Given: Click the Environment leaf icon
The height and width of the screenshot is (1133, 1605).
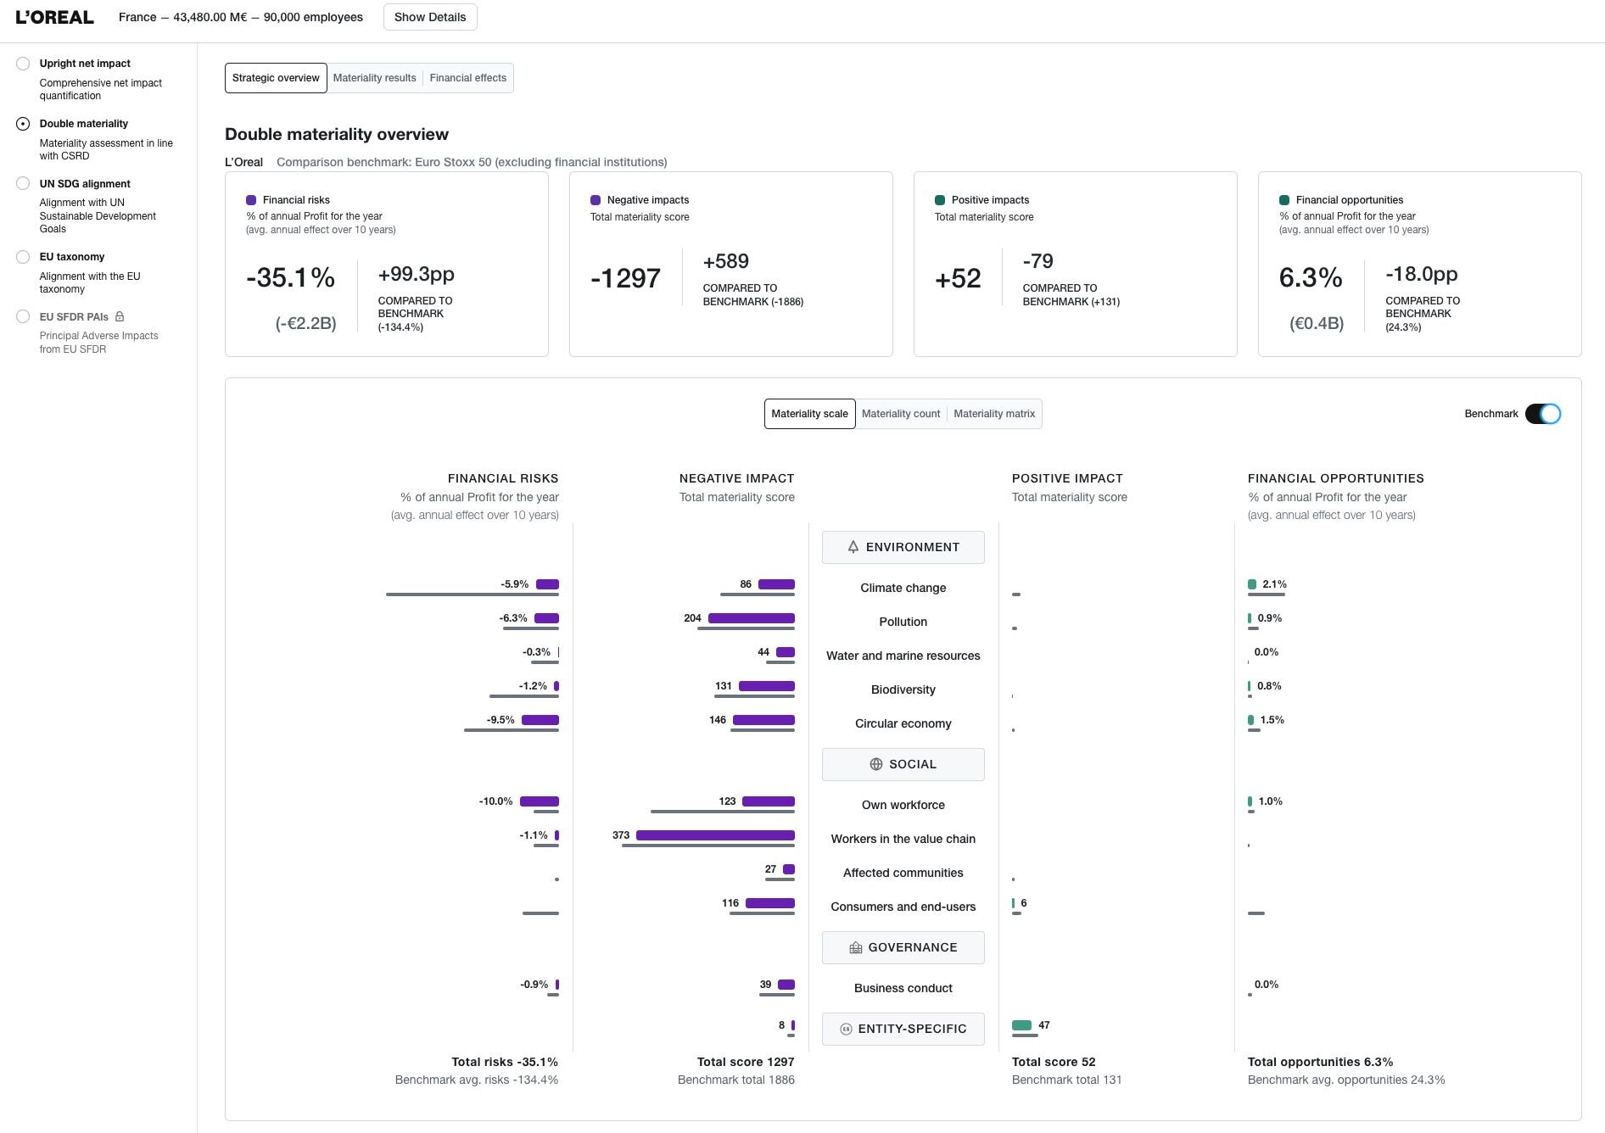Looking at the screenshot, I should click(x=853, y=547).
